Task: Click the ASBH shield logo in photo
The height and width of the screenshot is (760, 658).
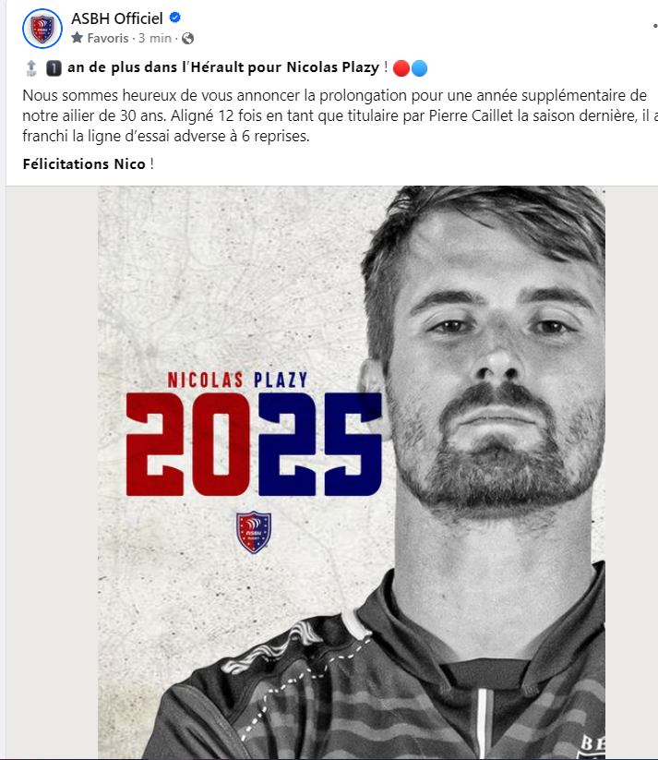Action: (254, 532)
